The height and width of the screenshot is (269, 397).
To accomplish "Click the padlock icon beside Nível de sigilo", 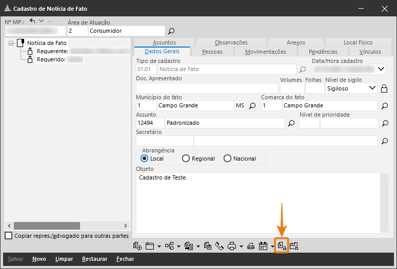I will coord(384,88).
